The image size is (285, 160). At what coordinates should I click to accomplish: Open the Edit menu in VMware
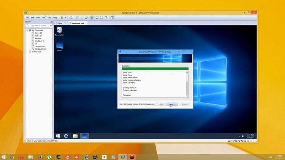[33, 18]
